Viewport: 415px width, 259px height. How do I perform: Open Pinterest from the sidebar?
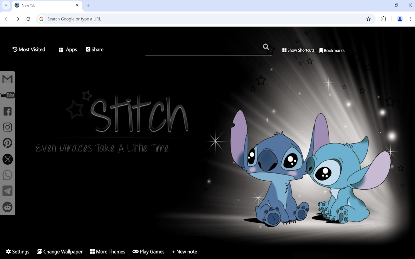pos(7,143)
